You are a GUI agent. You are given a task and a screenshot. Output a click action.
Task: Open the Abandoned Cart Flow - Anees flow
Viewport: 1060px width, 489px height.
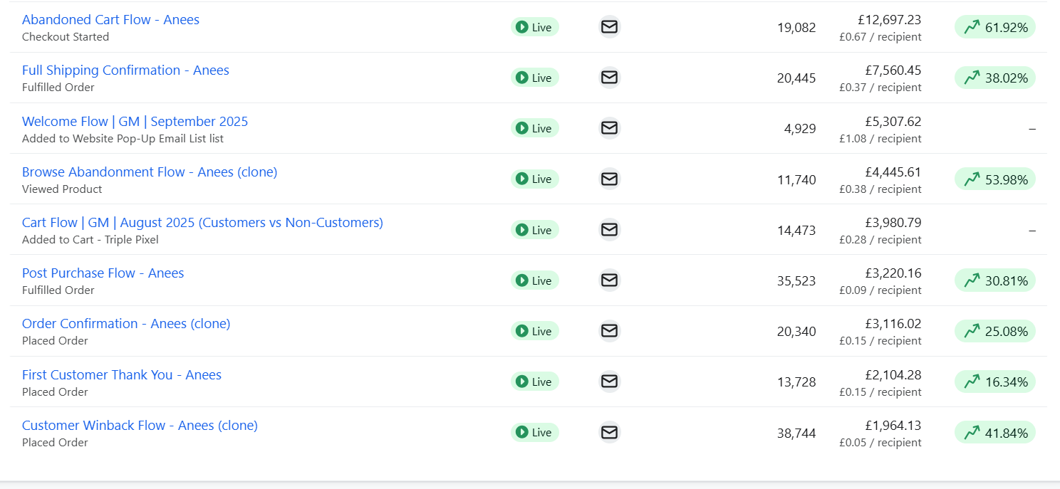pyautogui.click(x=110, y=19)
